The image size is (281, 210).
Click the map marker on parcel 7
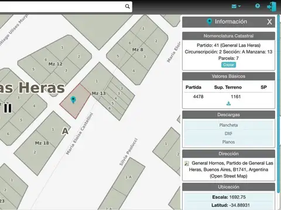73,100
